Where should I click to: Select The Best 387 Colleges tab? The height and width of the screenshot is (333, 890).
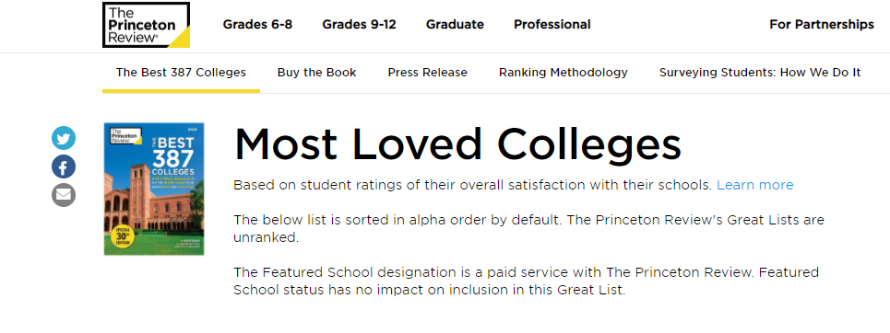[x=181, y=73]
